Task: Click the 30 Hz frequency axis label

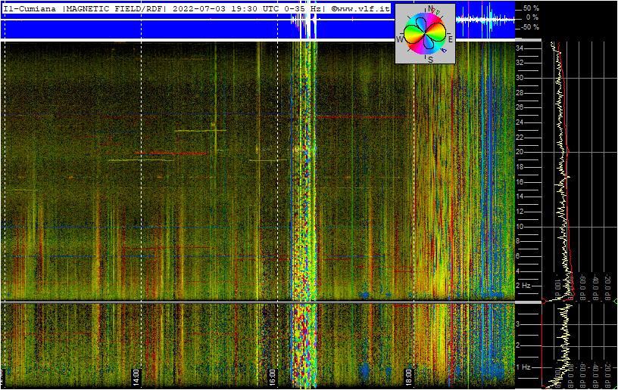Action: [520, 78]
